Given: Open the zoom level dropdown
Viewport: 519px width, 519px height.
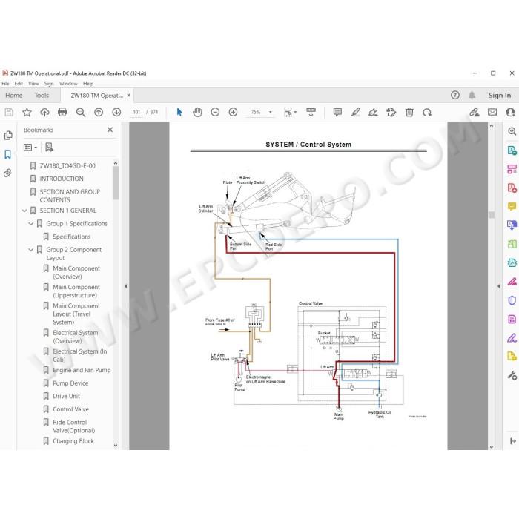Looking at the screenshot, I should pos(271,112).
